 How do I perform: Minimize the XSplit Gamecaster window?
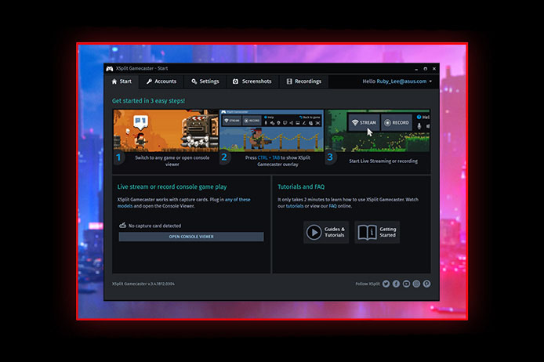416,69
